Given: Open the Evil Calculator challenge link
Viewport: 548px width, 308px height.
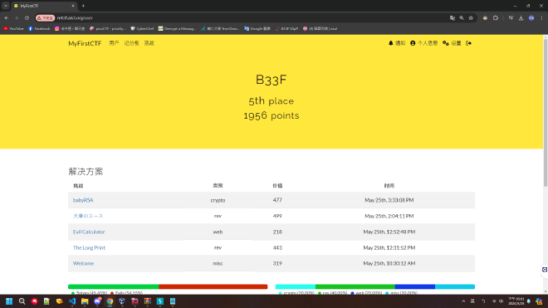Looking at the screenshot, I should (89, 232).
